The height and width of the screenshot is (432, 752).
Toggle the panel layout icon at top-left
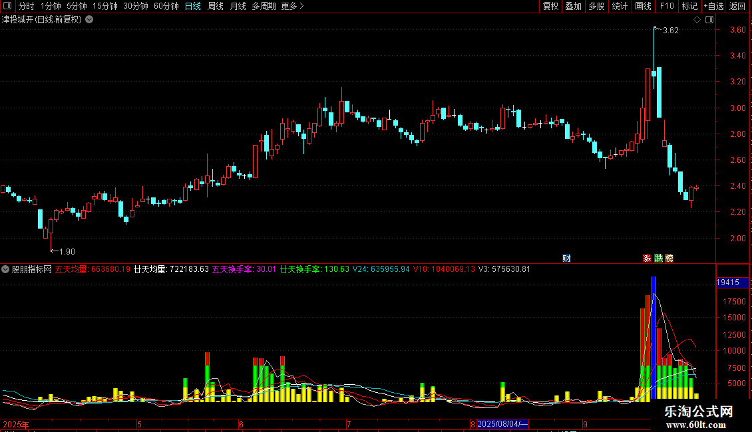coord(7,6)
